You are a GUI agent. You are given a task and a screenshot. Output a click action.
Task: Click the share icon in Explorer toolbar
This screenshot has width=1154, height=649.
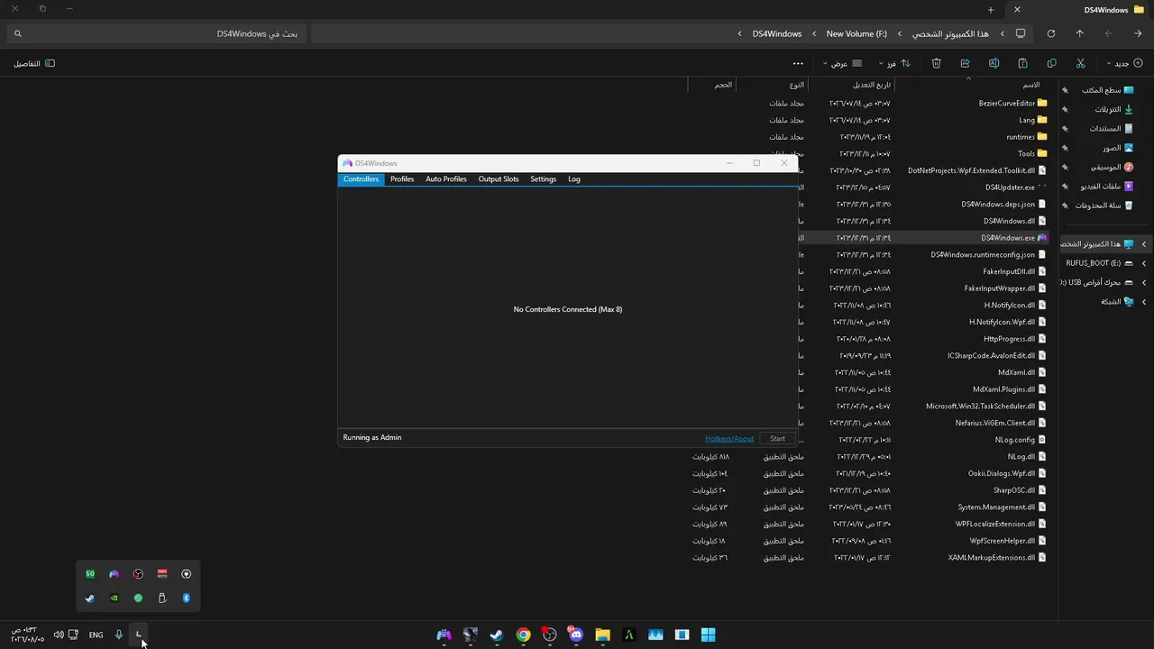[x=965, y=63]
